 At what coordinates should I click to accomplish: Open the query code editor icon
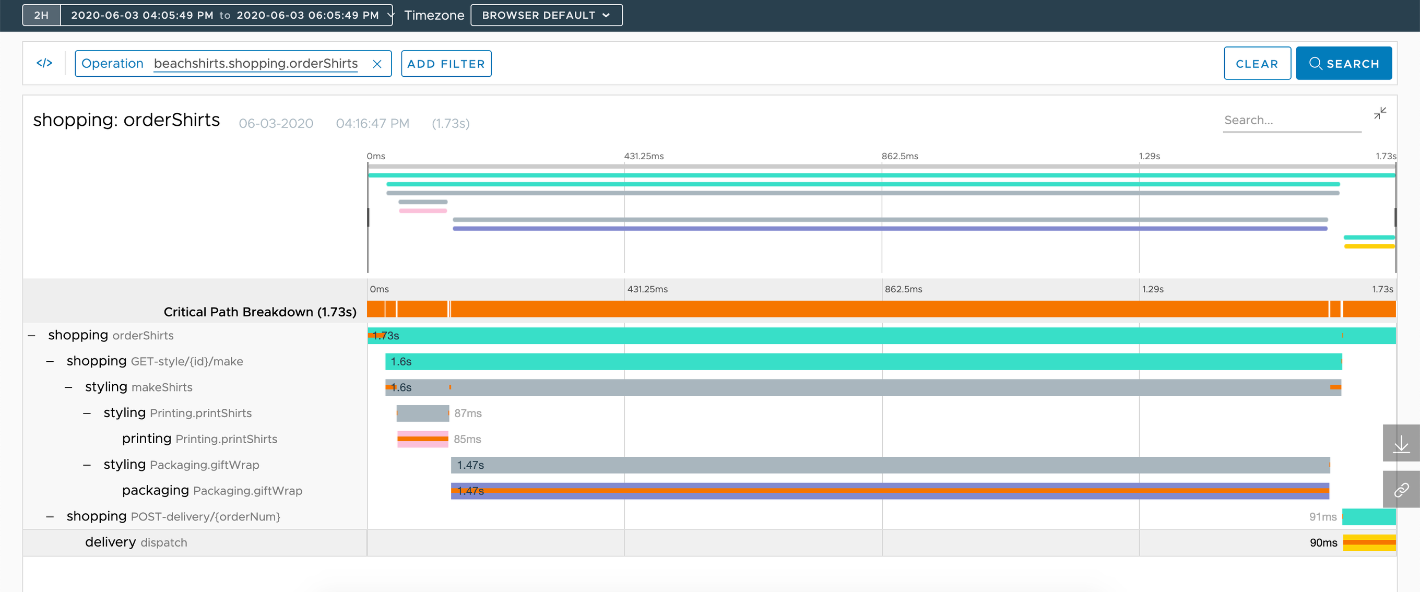44,63
